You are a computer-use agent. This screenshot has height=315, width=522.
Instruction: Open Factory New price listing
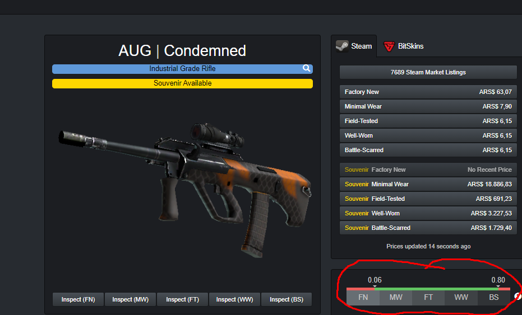pos(428,92)
